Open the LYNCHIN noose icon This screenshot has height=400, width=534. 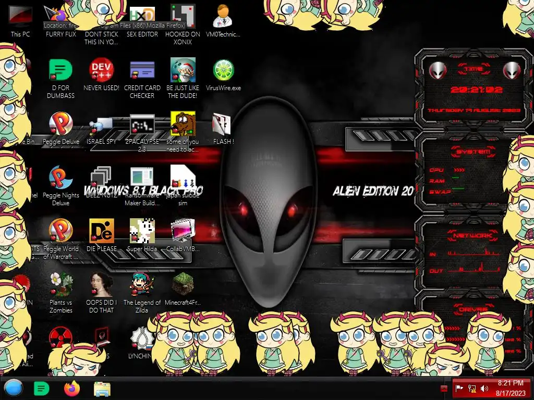pos(141,343)
